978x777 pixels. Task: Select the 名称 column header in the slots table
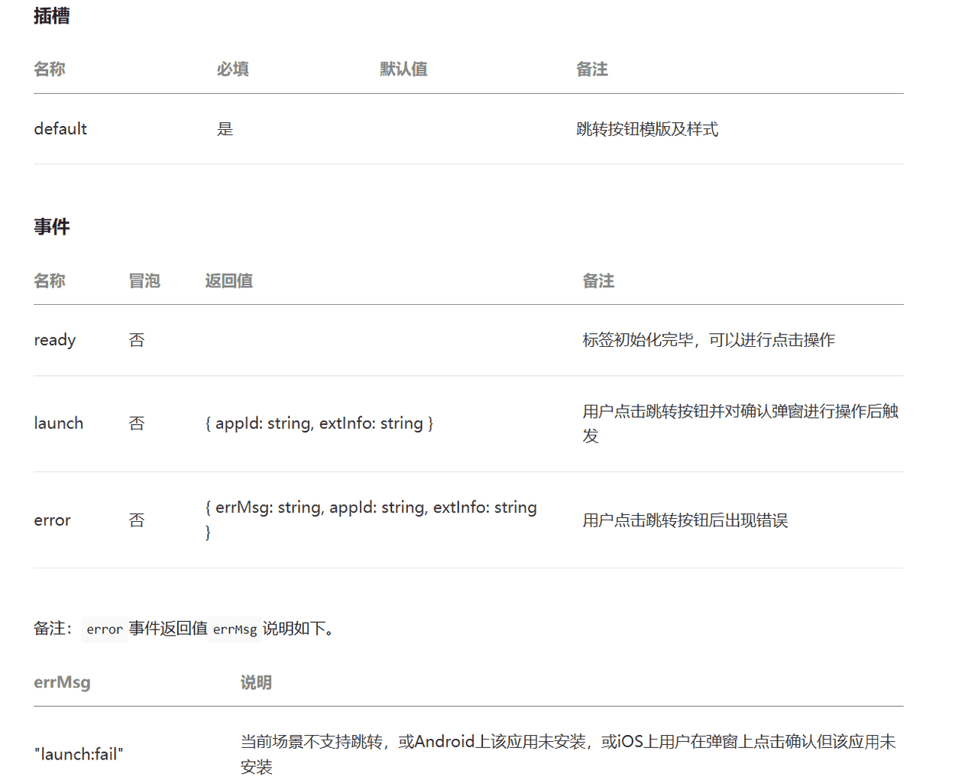point(49,69)
